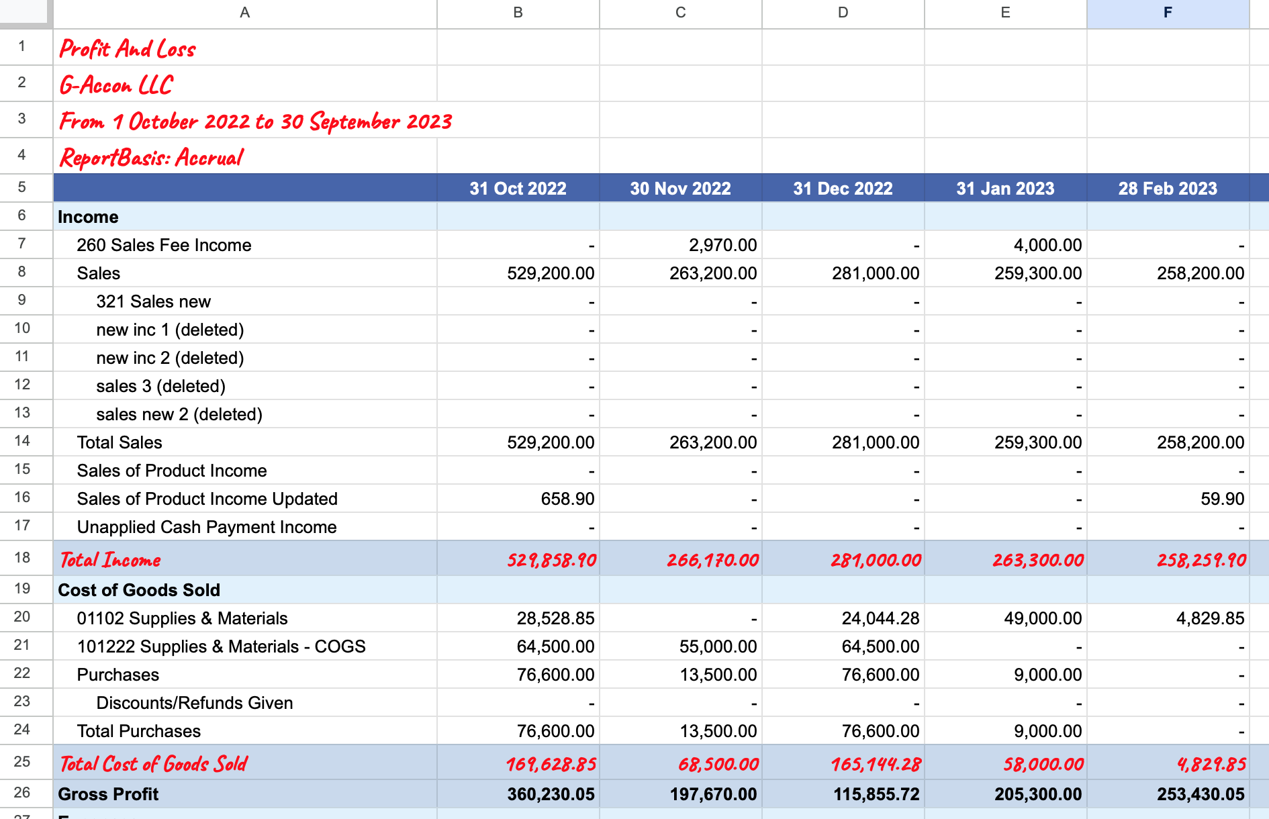Click the 'Gross Profit' label cell
This screenshot has height=819, width=1269.
245,794
